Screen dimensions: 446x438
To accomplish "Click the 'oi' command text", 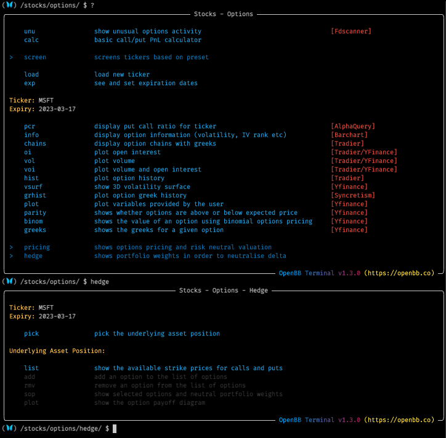I will click(28, 152).
